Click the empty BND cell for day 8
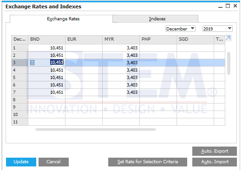This screenshot has width=242, height=172. [46, 100]
